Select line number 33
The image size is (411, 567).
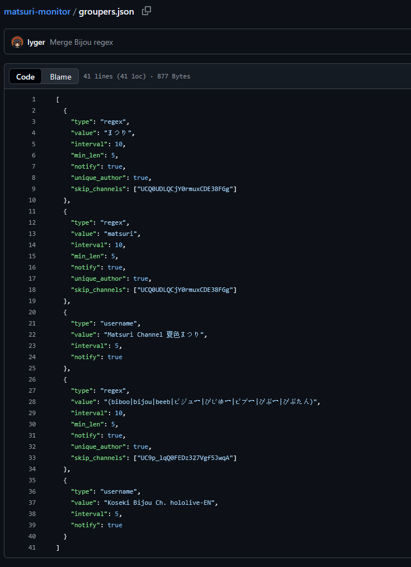[32, 458]
